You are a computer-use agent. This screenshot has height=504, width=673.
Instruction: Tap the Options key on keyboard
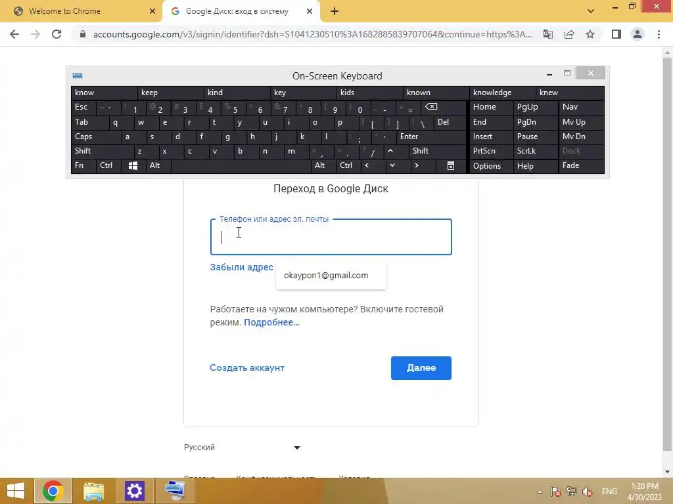coord(491,165)
